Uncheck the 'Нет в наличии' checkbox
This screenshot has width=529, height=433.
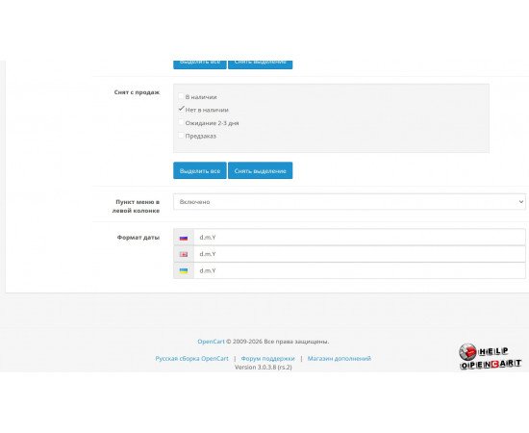[x=181, y=109]
